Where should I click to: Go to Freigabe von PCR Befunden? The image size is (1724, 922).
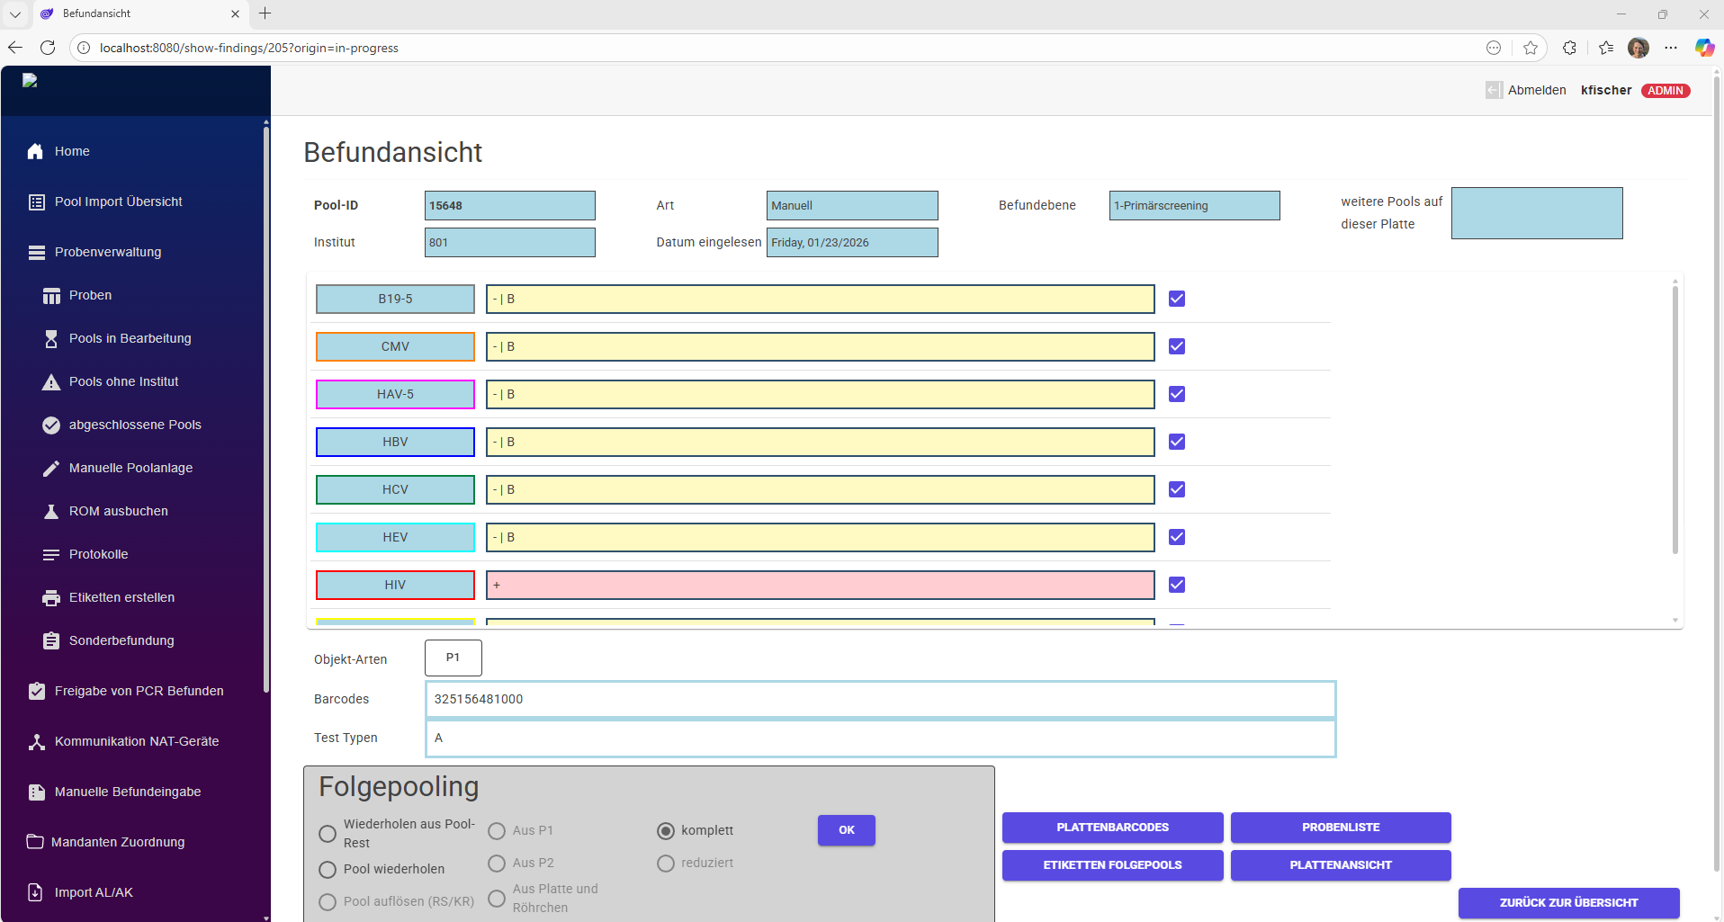coord(139,691)
